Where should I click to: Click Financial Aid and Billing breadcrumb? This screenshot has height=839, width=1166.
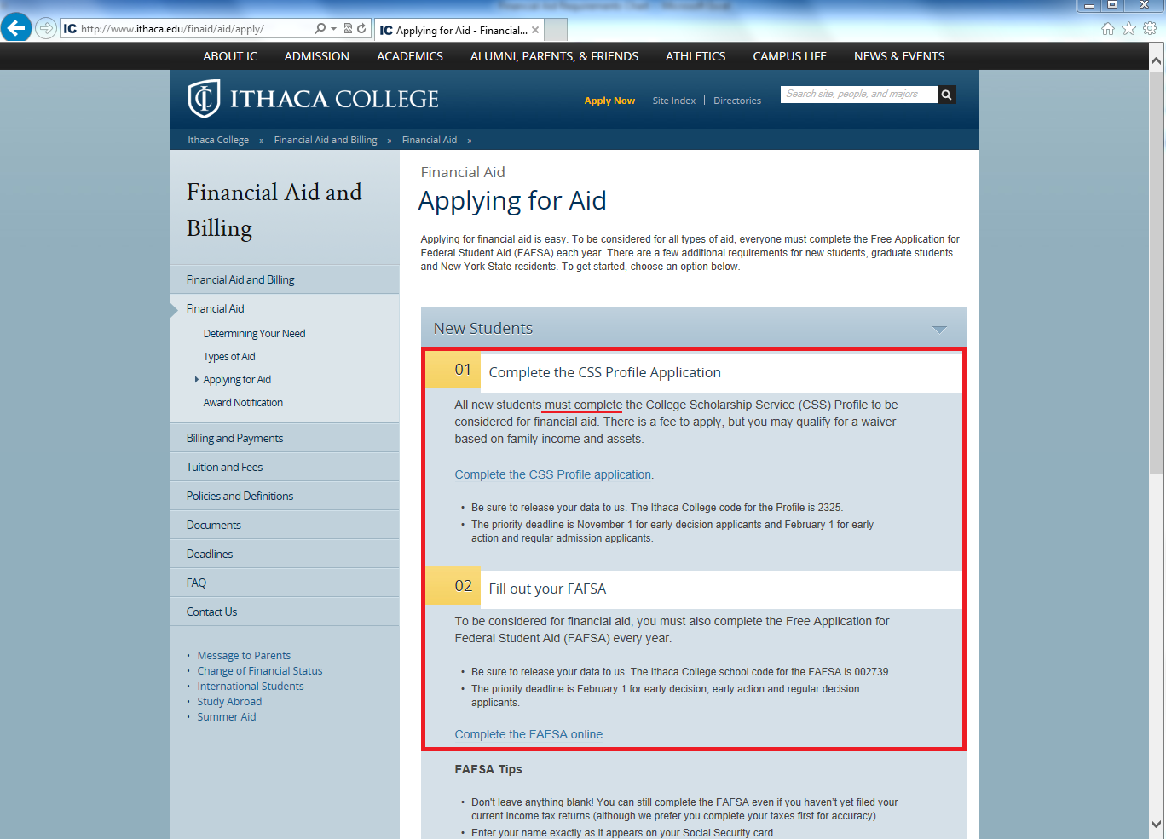click(x=326, y=140)
